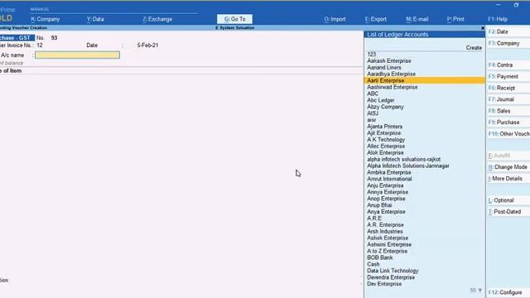Toggle L: Optional voucher
This screenshot has height=298, width=530.
pyautogui.click(x=508, y=200)
